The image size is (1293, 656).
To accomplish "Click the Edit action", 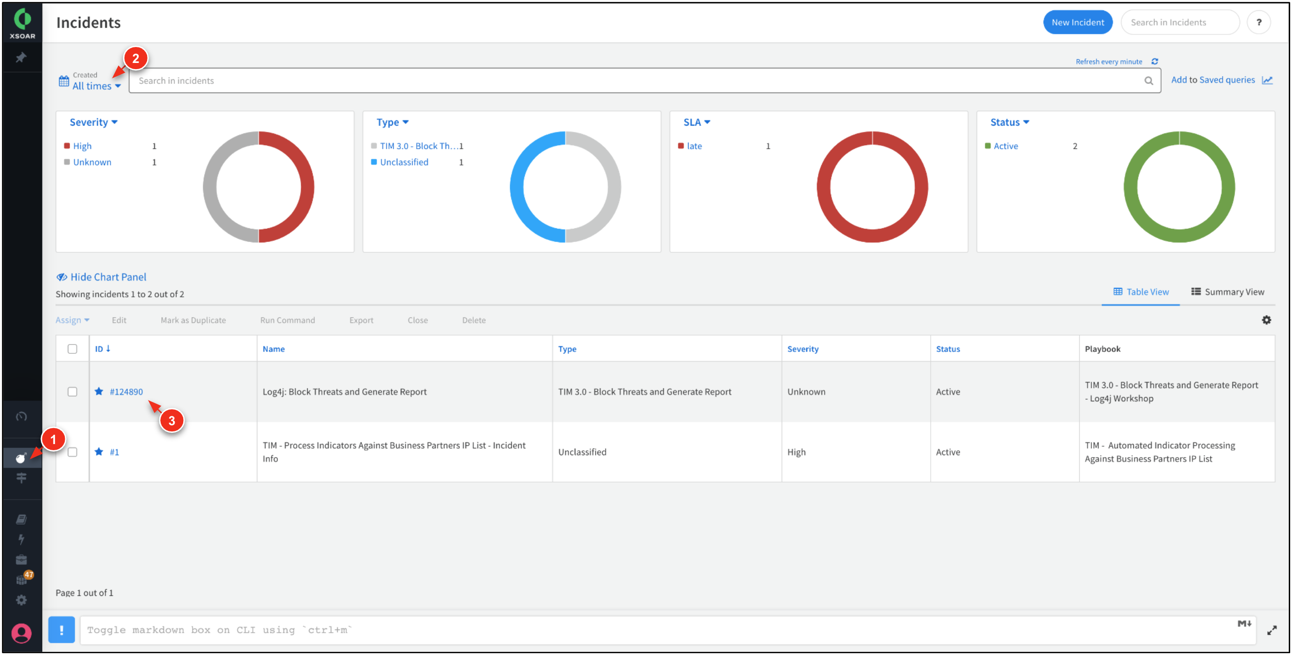I will 119,320.
